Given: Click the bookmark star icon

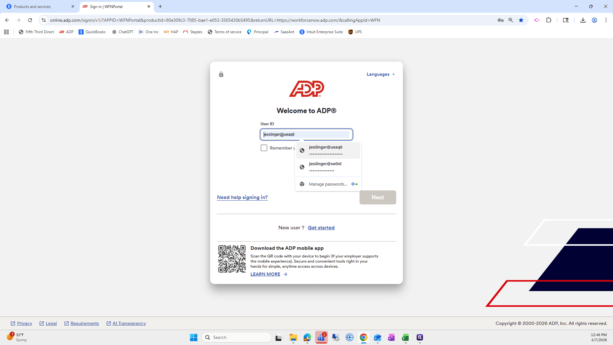Looking at the screenshot, I should (x=521, y=20).
